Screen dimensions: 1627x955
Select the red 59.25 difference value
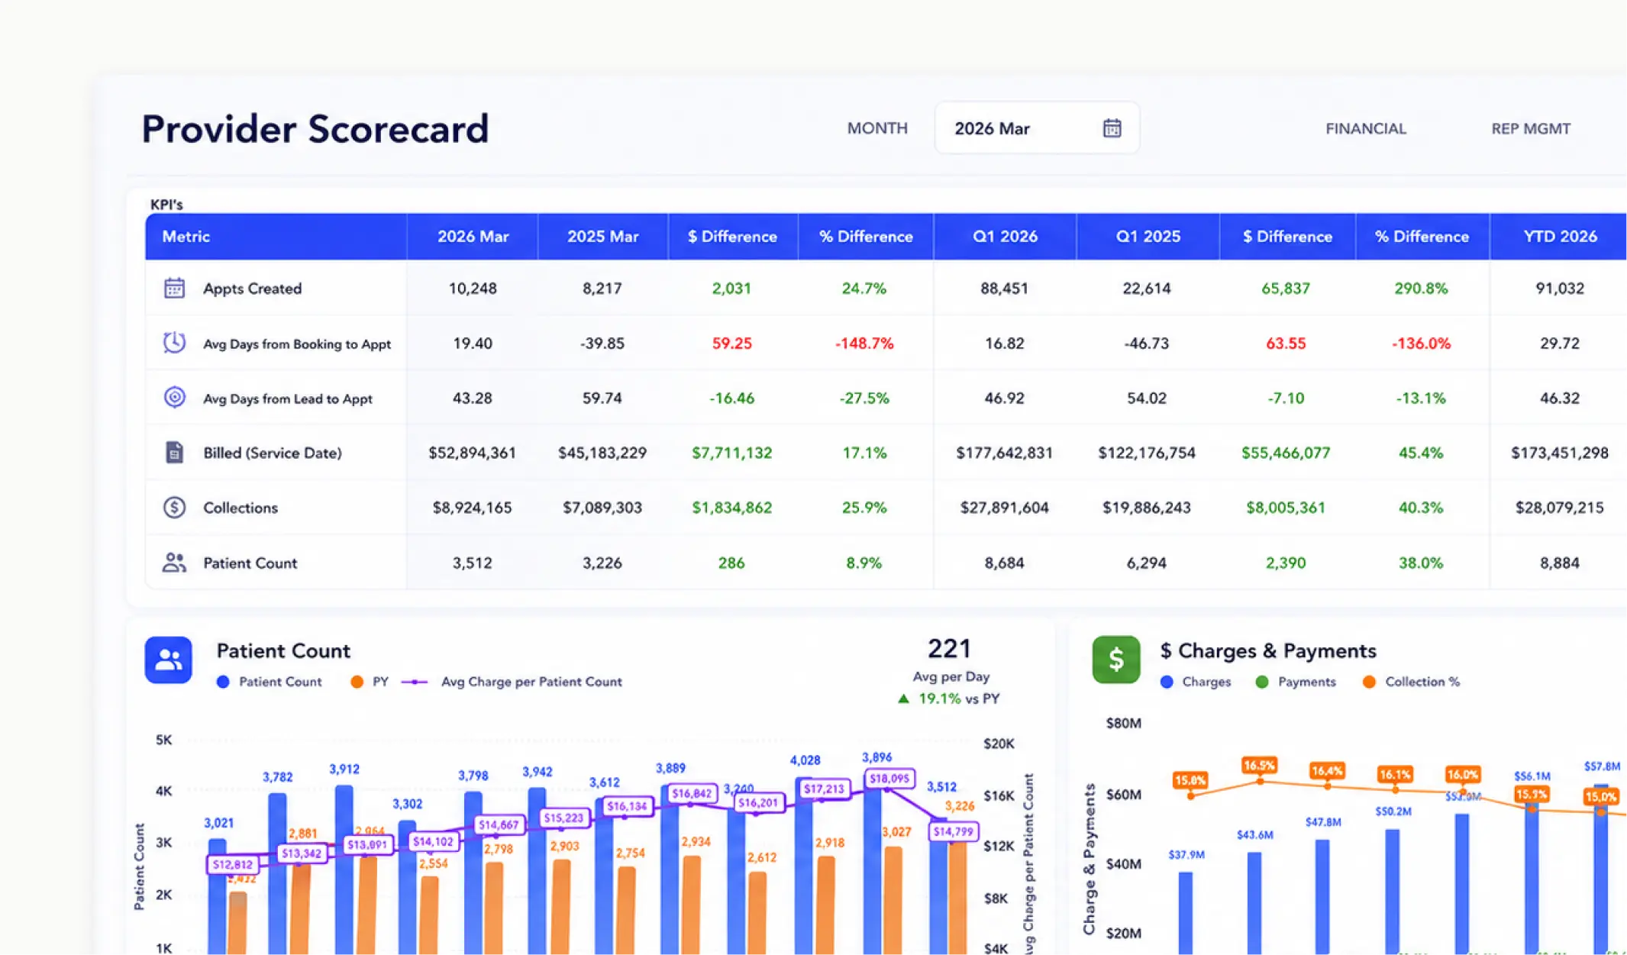point(731,344)
